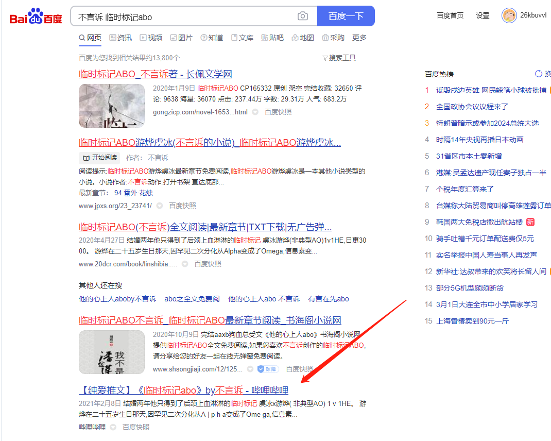Open 百度首页 link
Screen dimensions: 551x441
tap(450, 15)
